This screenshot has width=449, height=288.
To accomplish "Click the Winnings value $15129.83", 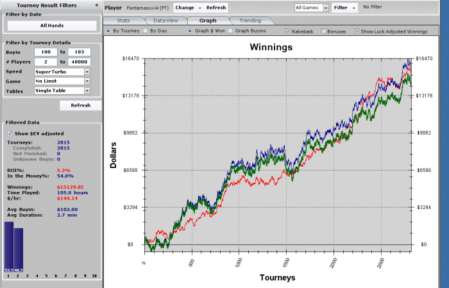I will pos(70,187).
